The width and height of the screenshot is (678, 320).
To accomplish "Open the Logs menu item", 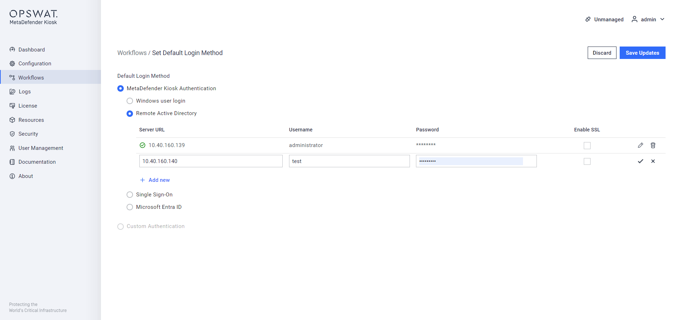I will click(50, 92).
